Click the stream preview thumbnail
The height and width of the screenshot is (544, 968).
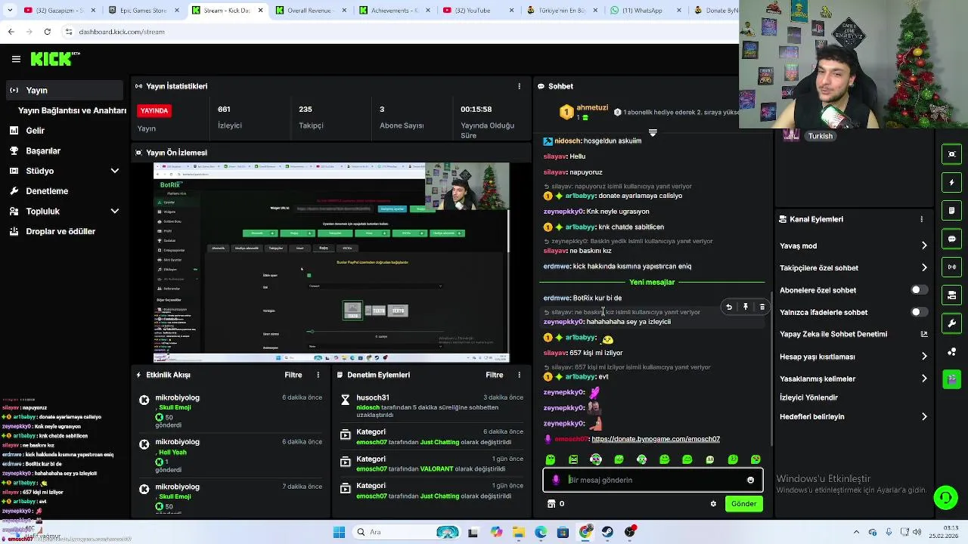click(x=331, y=262)
